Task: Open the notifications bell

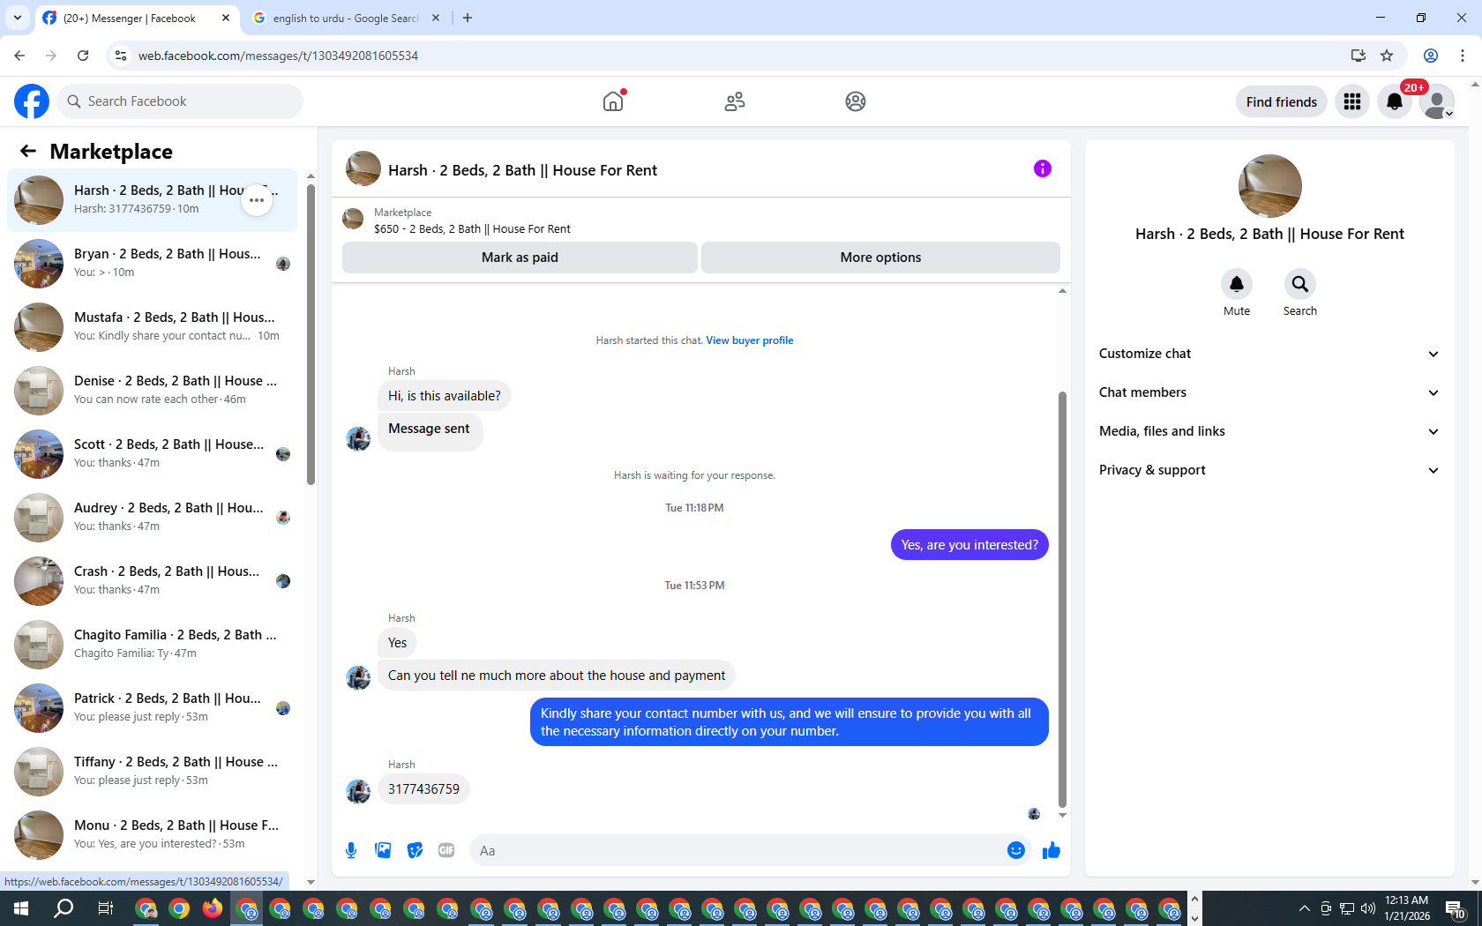Action: [1395, 101]
